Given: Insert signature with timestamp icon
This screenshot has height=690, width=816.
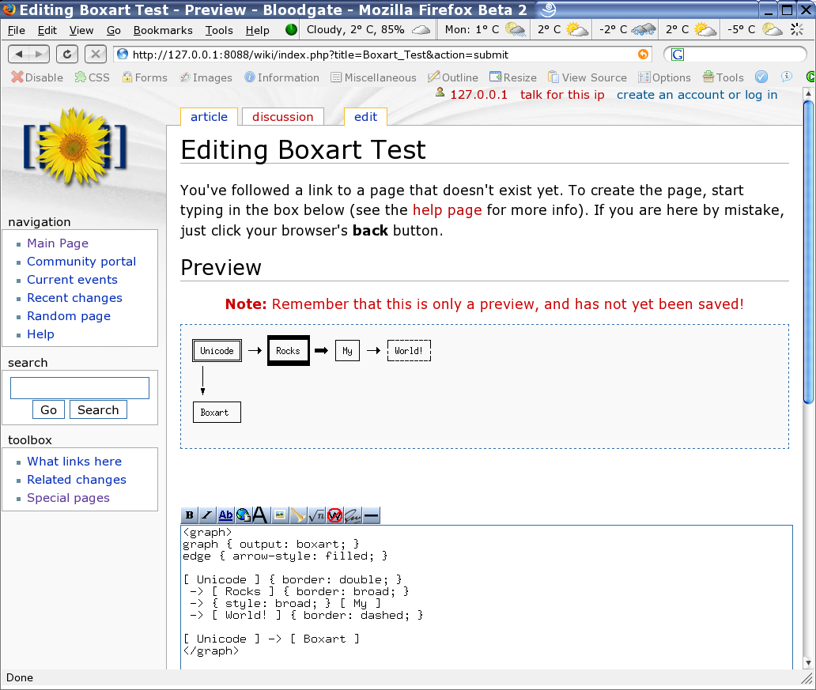Looking at the screenshot, I should (353, 515).
